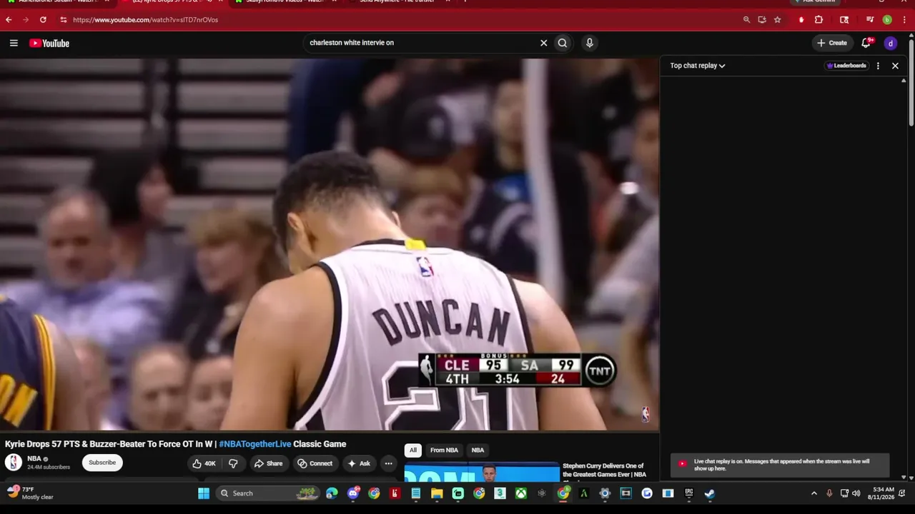This screenshot has width=915, height=514.
Task: Share the video
Action: tap(268, 463)
